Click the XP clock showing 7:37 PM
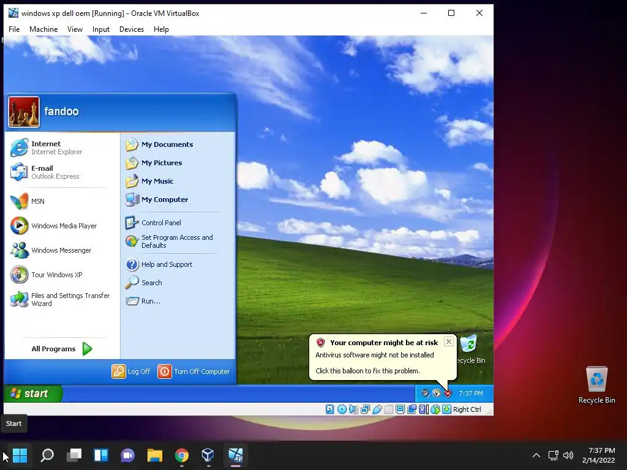 (x=471, y=394)
